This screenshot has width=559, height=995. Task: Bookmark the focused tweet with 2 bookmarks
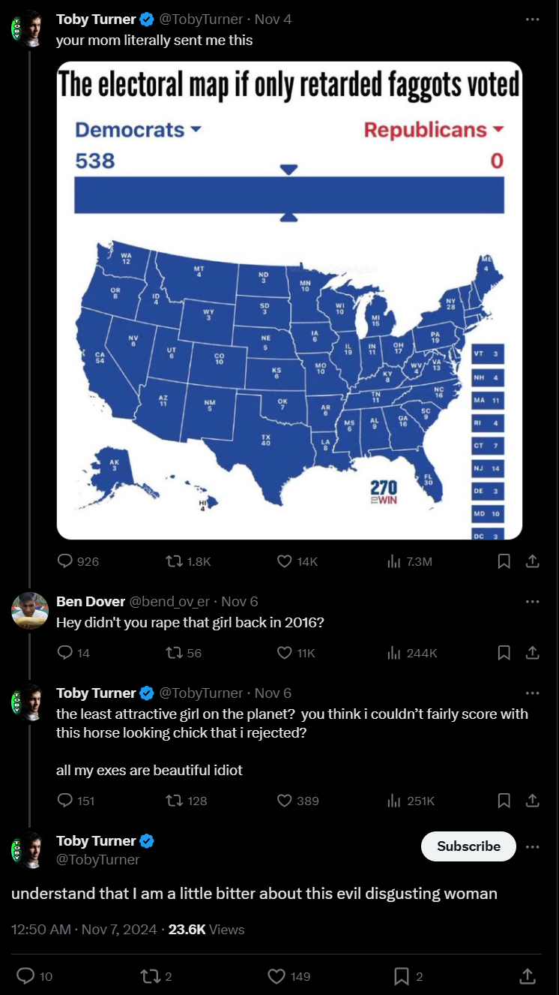[408, 976]
